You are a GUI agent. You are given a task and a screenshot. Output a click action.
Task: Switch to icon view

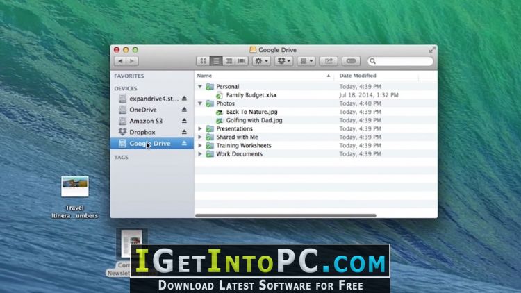point(203,61)
